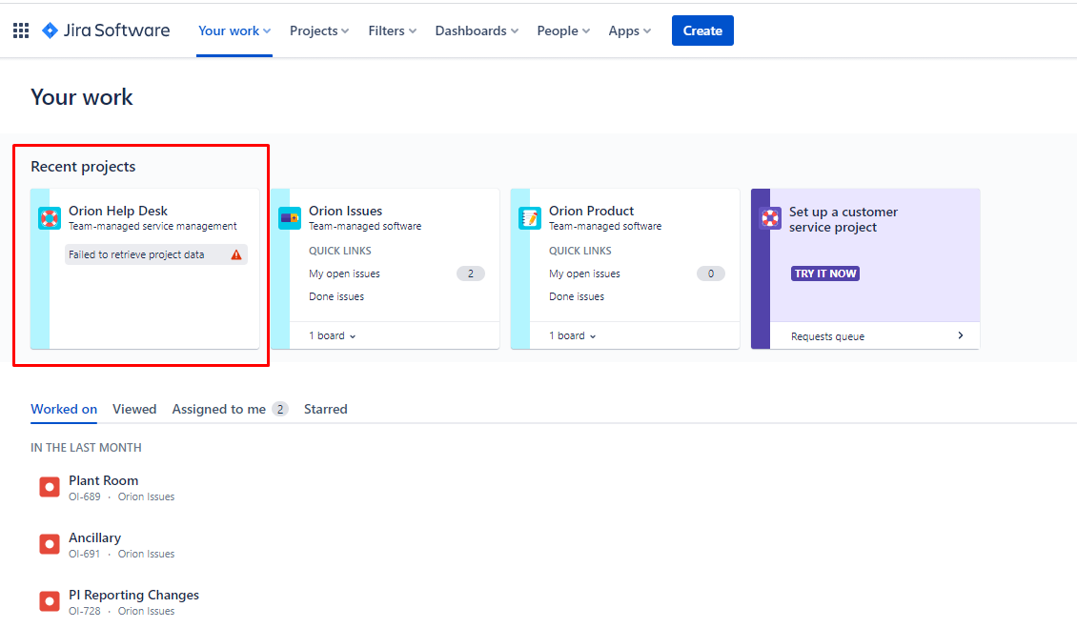The height and width of the screenshot is (628, 1077).
Task: Switch to the Starred tab
Action: tap(326, 409)
